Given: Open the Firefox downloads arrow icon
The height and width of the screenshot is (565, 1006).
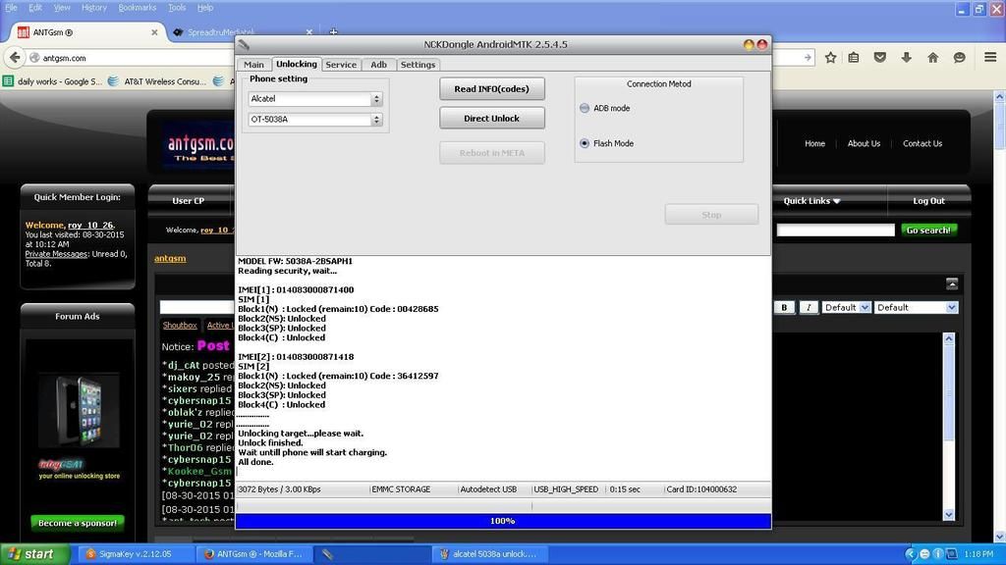Looking at the screenshot, I should (x=906, y=58).
